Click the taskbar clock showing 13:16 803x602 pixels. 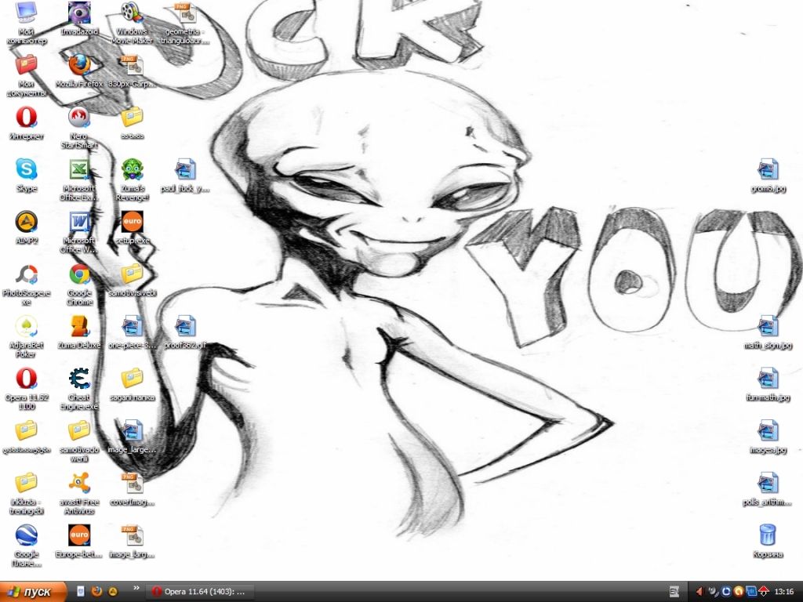(783, 591)
